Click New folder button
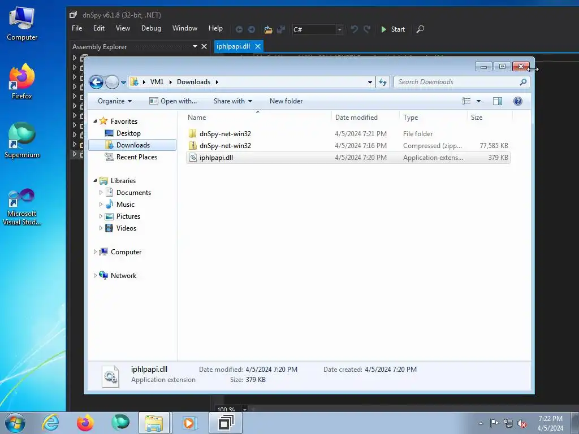 pyautogui.click(x=286, y=101)
